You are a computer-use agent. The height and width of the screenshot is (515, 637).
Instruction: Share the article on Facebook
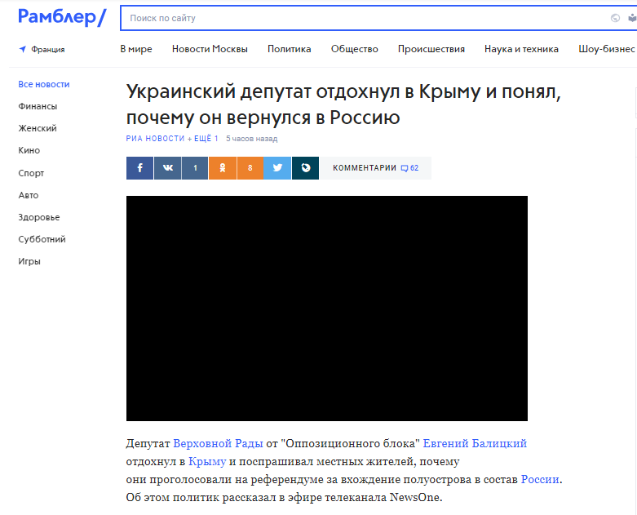139,168
